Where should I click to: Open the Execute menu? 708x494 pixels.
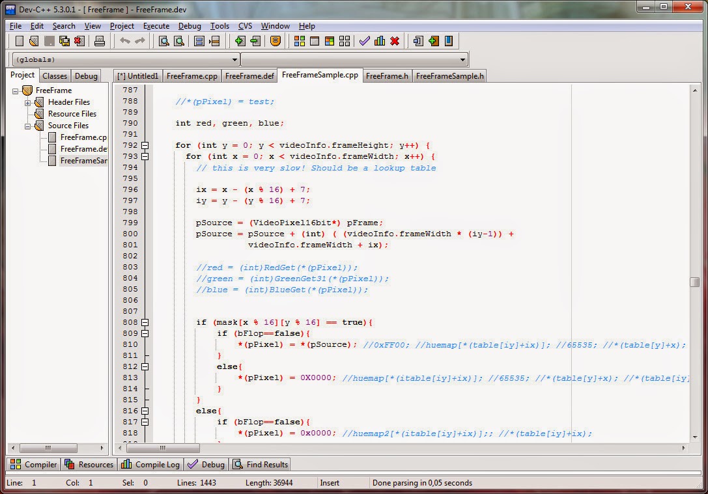tap(156, 26)
